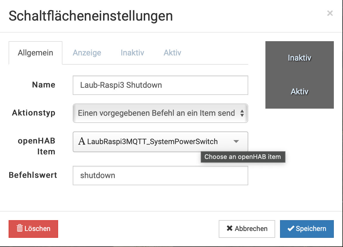
Task: Click into the Befehlswert input field
Action: coord(160,176)
